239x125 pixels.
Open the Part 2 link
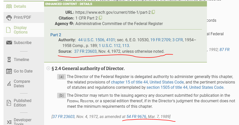point(56,35)
